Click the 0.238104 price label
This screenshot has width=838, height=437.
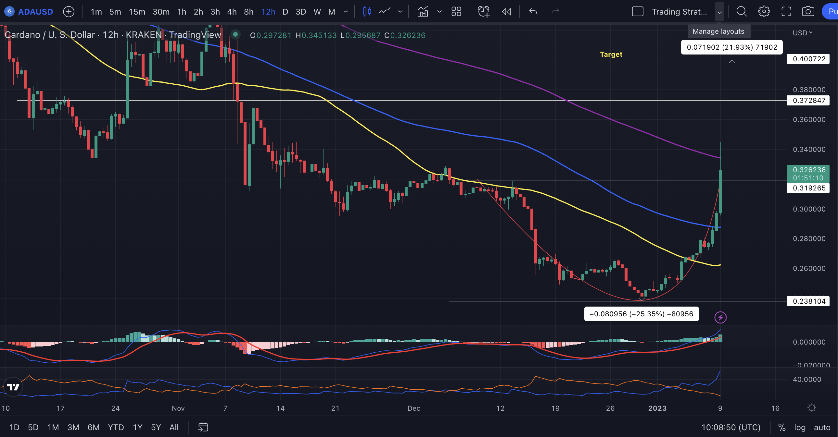(808, 301)
